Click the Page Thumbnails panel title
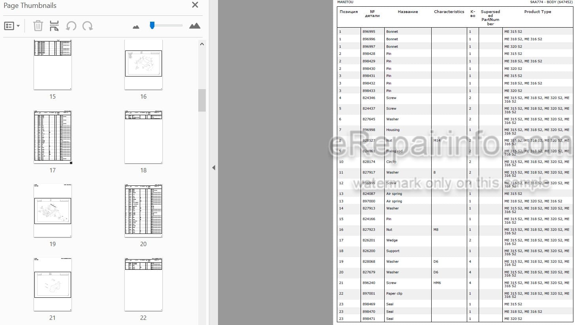 pyautogui.click(x=30, y=6)
